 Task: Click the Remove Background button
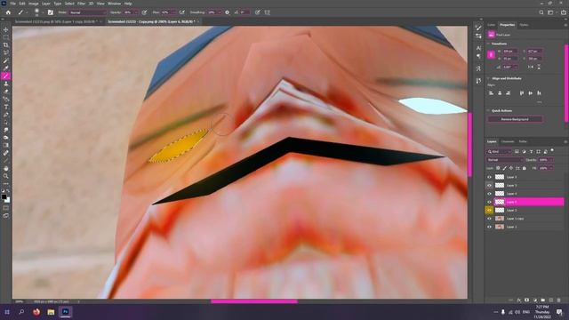(x=515, y=119)
